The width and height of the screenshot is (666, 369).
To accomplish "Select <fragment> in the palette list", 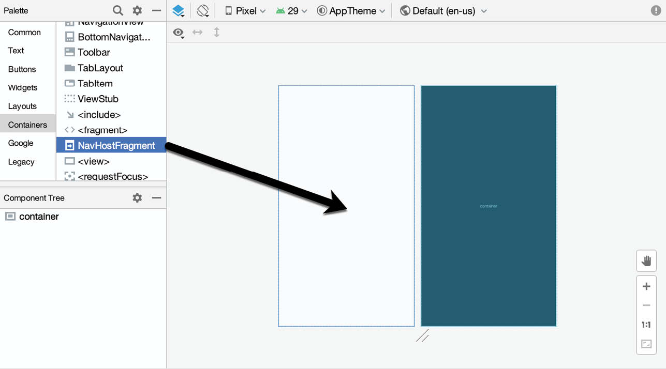I will coord(111,130).
